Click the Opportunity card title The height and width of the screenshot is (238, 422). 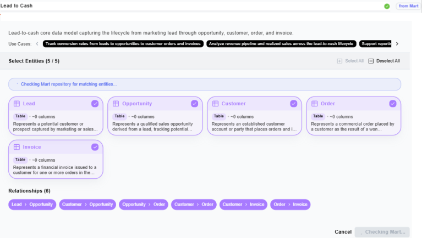click(x=137, y=104)
